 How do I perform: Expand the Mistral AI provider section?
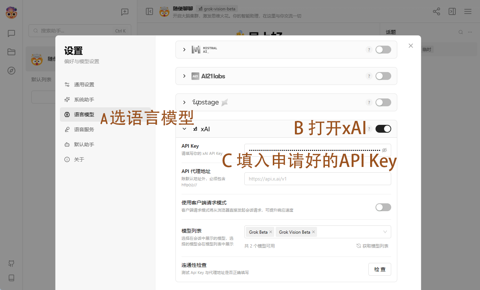tap(184, 50)
